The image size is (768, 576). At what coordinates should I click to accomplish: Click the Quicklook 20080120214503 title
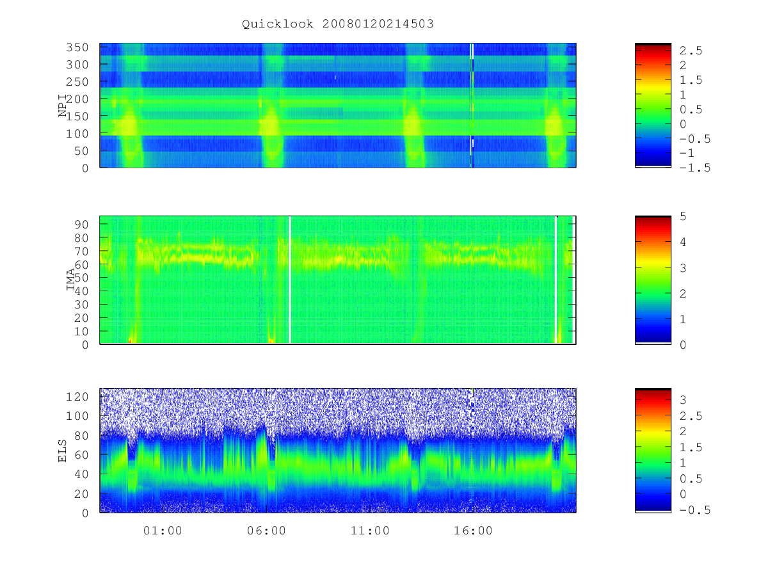(338, 24)
